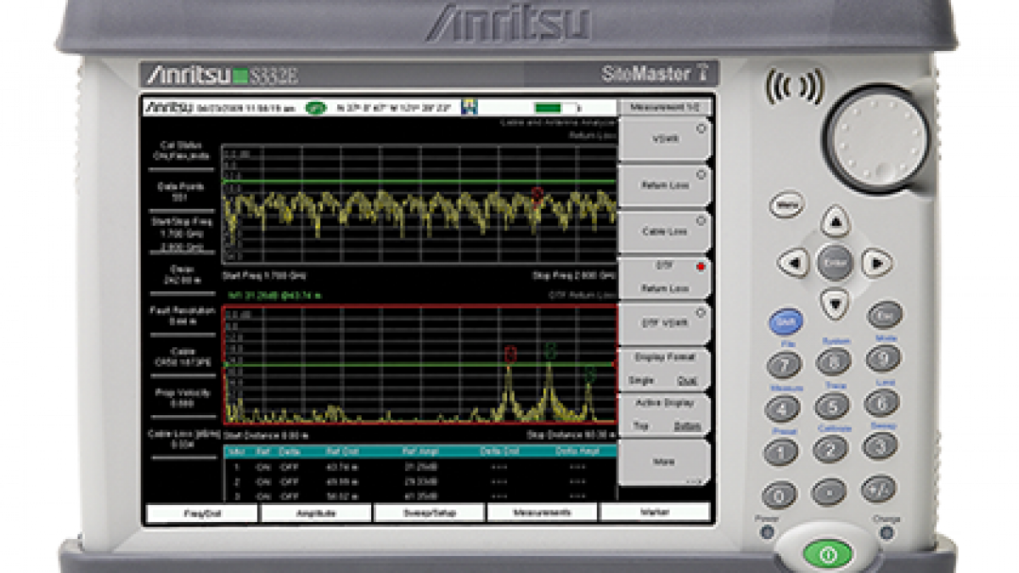Open the Marker menu
The image size is (1019, 573).
click(x=655, y=513)
